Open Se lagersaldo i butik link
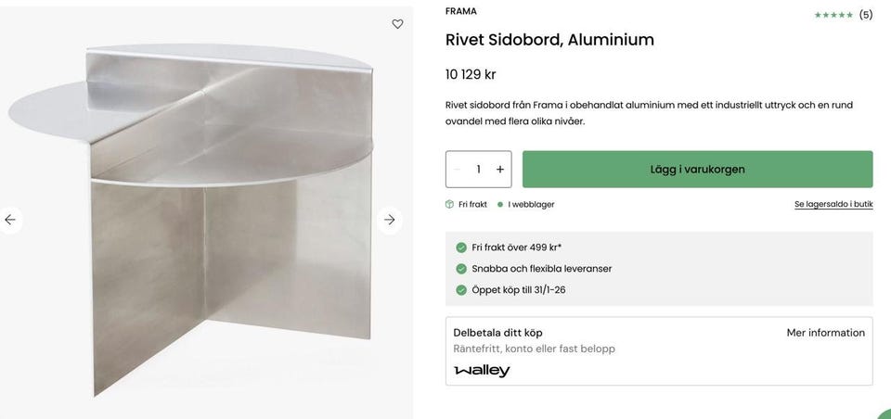The image size is (891, 419). tap(833, 204)
